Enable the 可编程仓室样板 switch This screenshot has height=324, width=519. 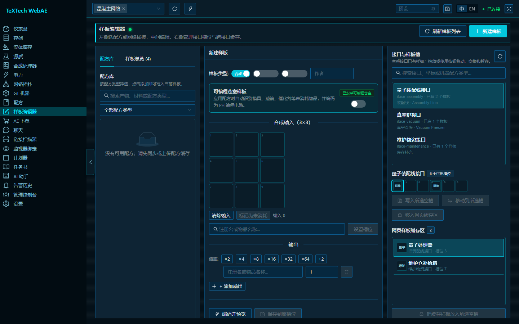pos(358,104)
